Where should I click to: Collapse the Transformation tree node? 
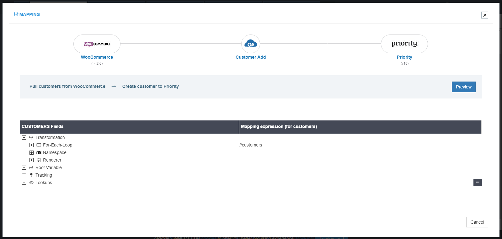click(24, 138)
